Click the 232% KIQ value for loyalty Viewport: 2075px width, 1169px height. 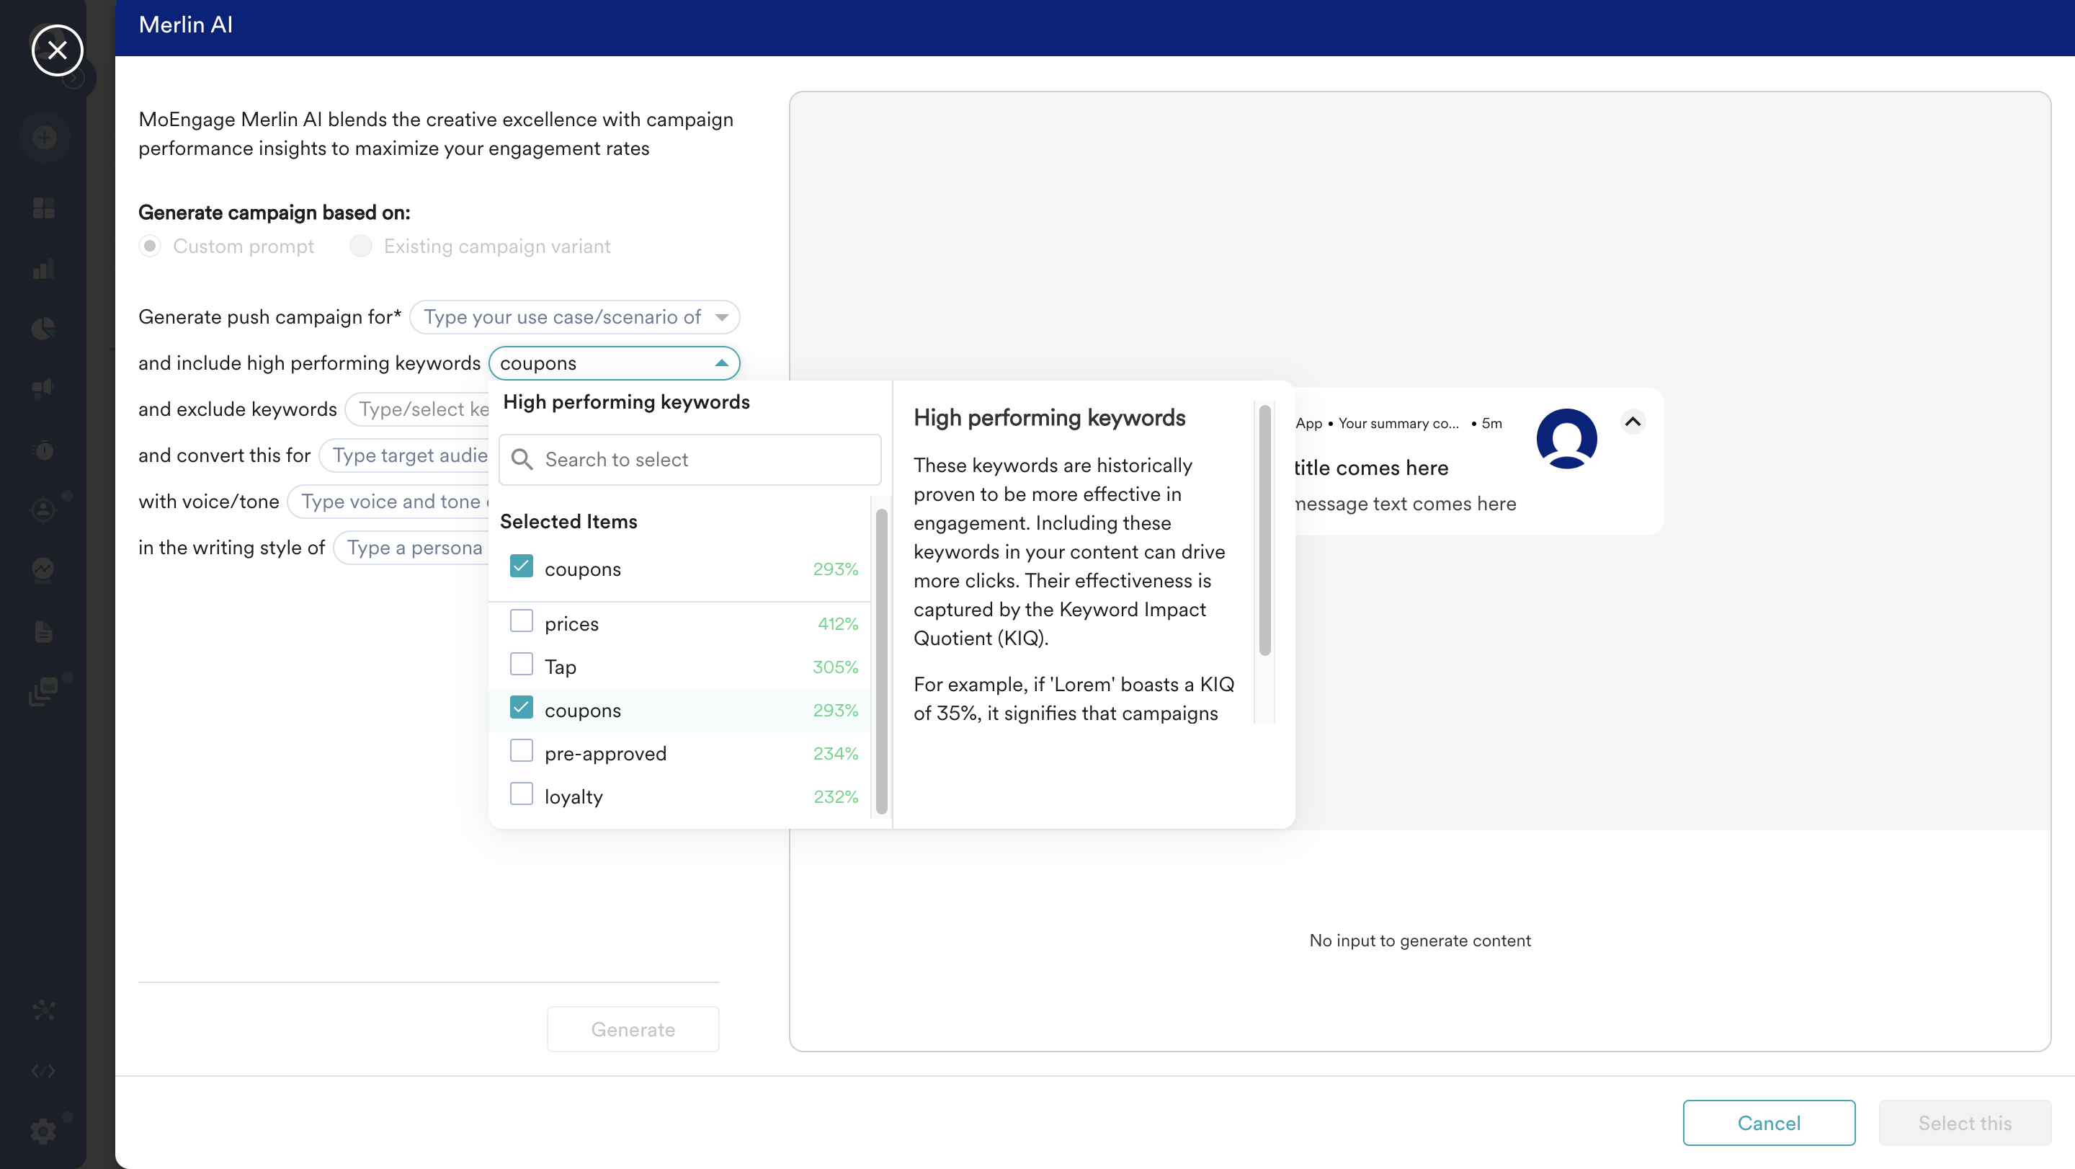click(836, 797)
